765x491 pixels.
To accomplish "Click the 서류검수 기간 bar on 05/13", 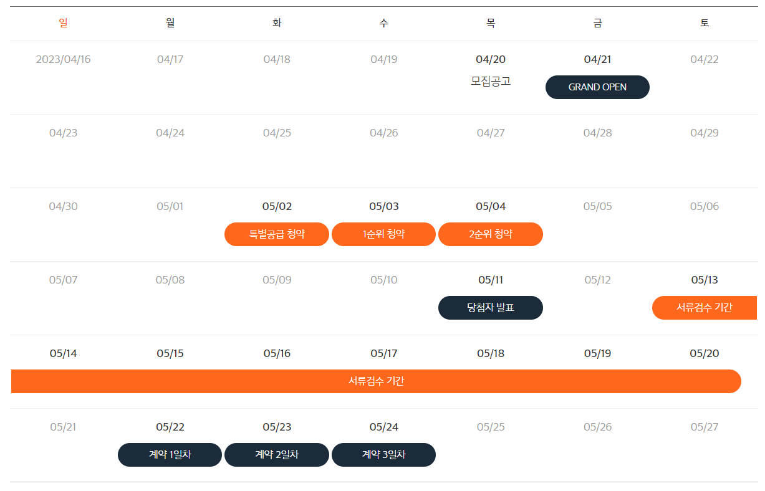I will 705,308.
